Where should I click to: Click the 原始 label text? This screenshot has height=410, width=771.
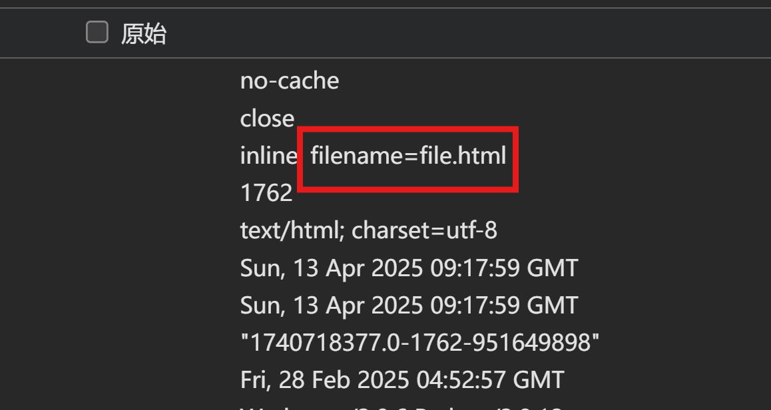144,34
